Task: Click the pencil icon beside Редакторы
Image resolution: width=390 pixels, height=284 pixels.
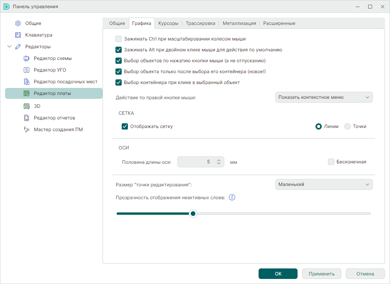Action: [x=18, y=47]
